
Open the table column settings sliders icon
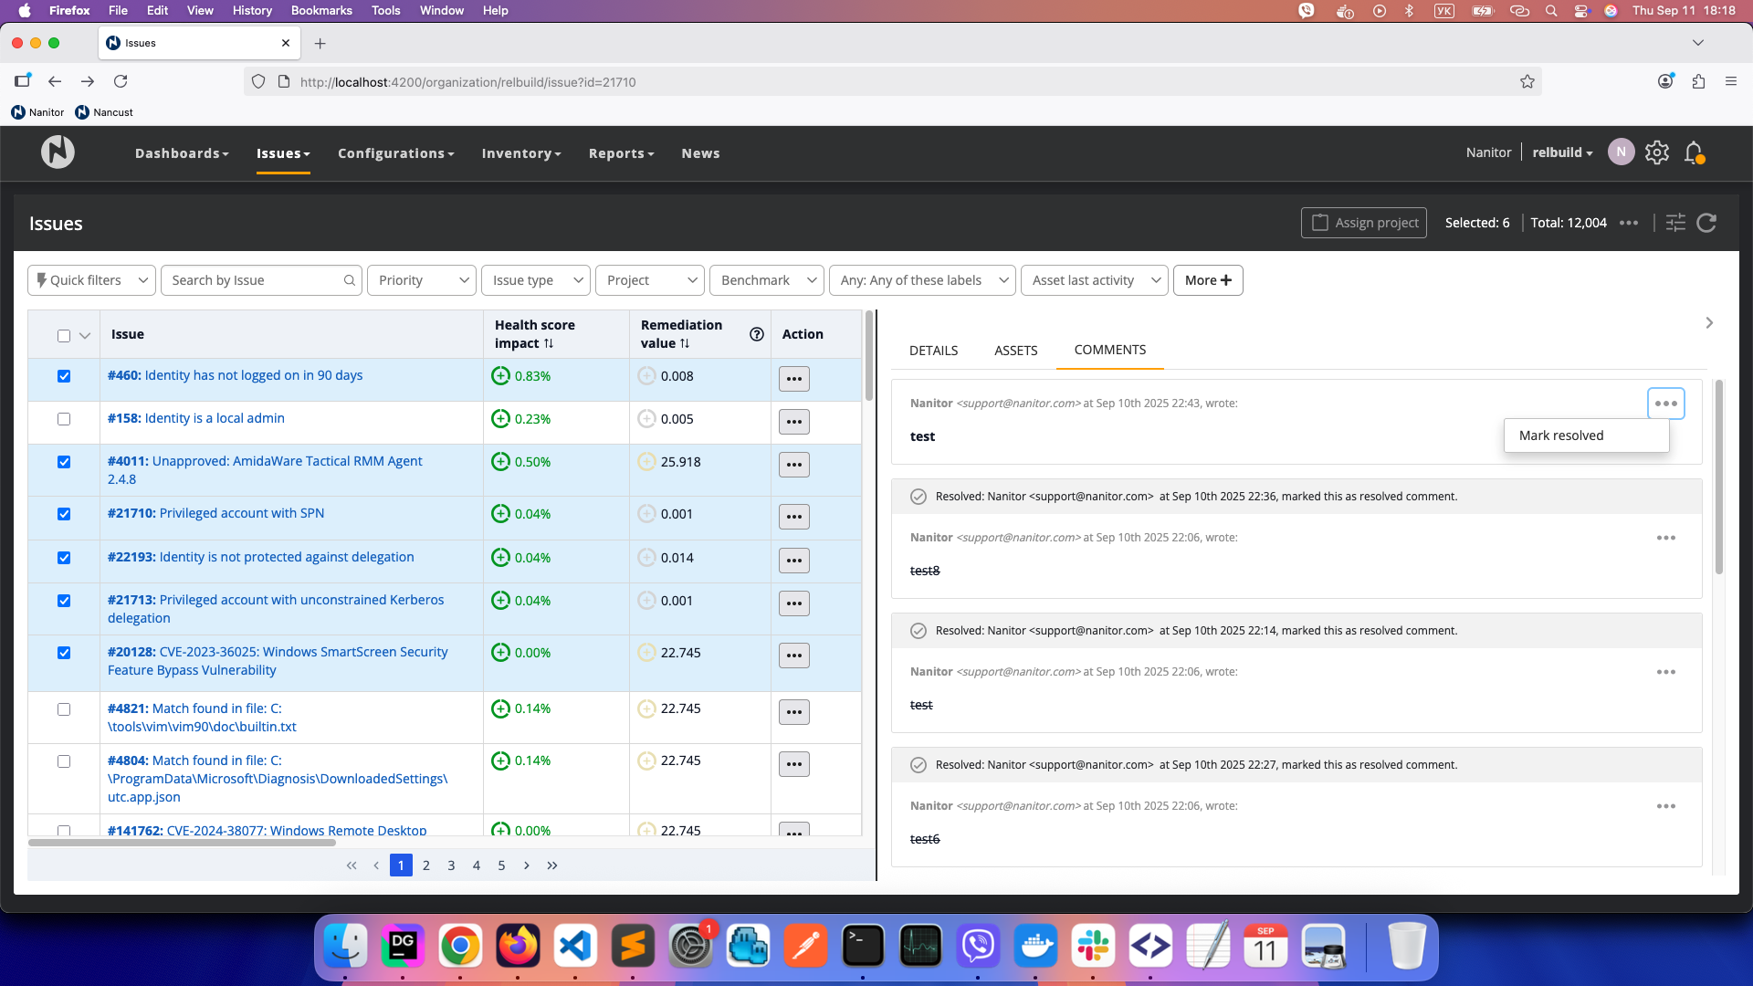1675,223
